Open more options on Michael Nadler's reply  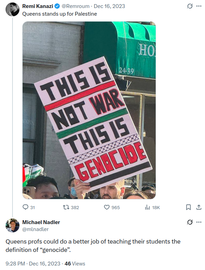[199, 222]
